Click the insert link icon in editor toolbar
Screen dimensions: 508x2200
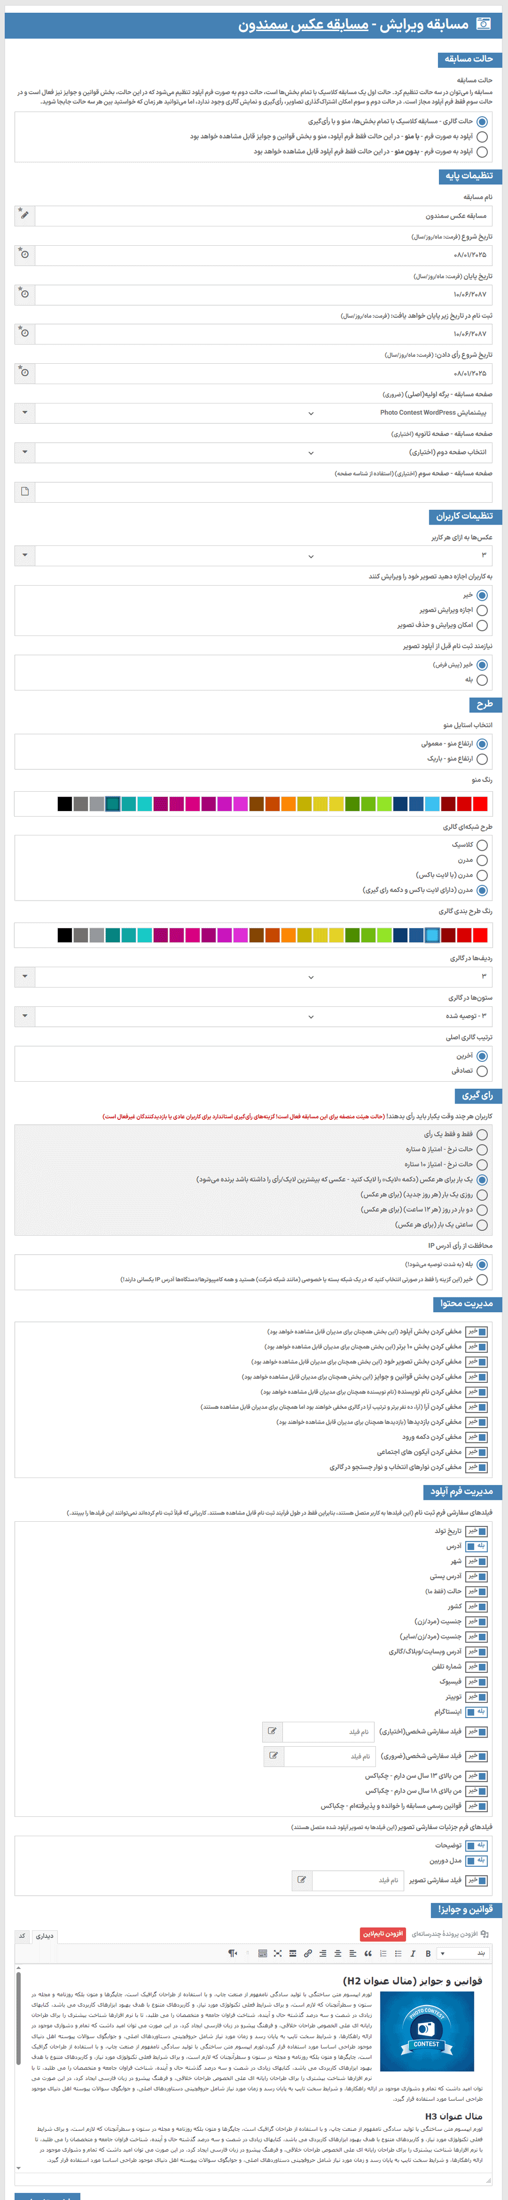[308, 1953]
